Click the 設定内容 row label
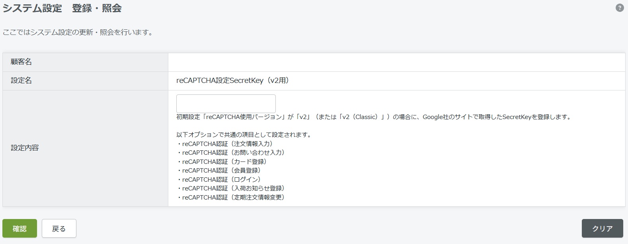The image size is (628, 244). coord(25,148)
